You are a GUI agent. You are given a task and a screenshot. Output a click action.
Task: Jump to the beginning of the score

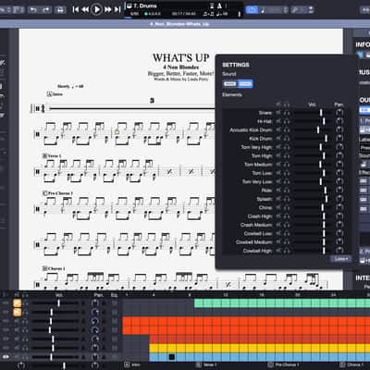click(76, 9)
